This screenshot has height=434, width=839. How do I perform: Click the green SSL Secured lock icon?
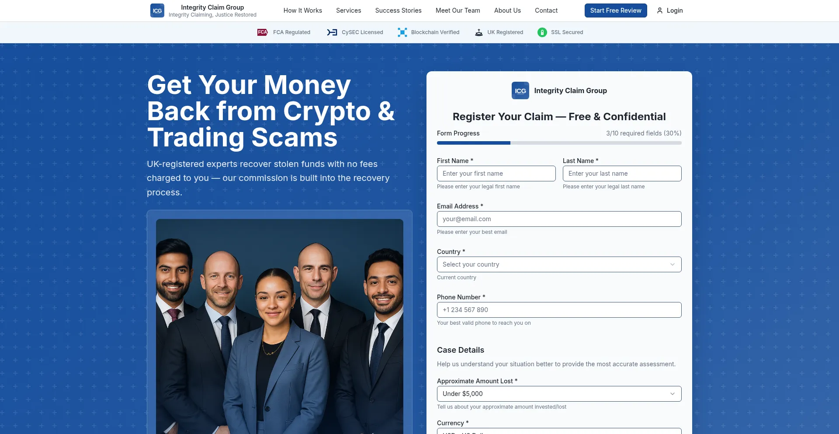(542, 32)
